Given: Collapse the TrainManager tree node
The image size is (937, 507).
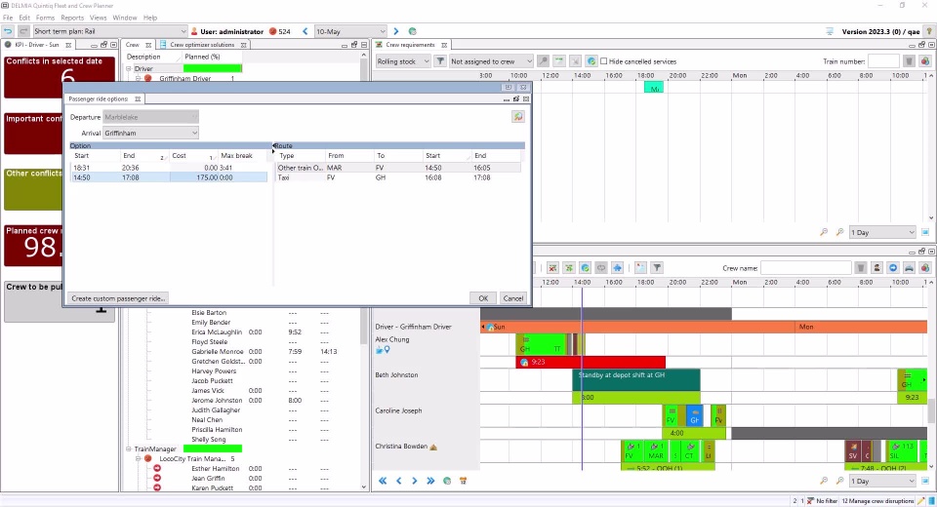Looking at the screenshot, I should [129, 449].
